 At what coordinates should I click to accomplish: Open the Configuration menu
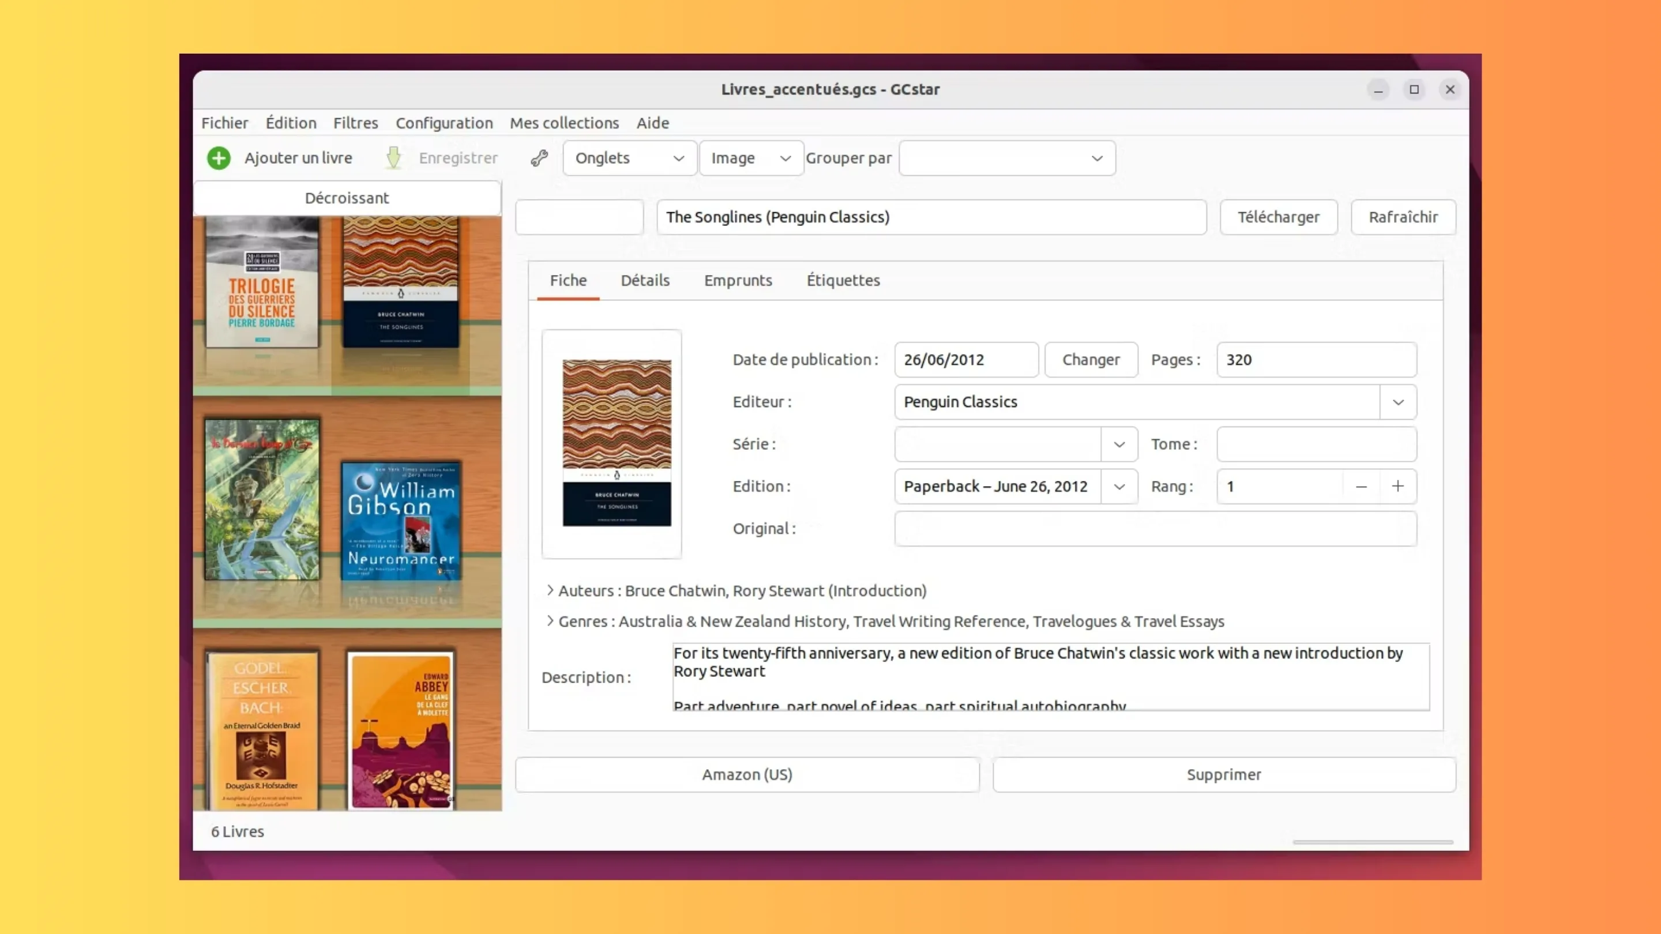[x=444, y=122]
